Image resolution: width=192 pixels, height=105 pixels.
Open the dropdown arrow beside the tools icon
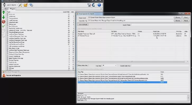[x=23, y=5]
